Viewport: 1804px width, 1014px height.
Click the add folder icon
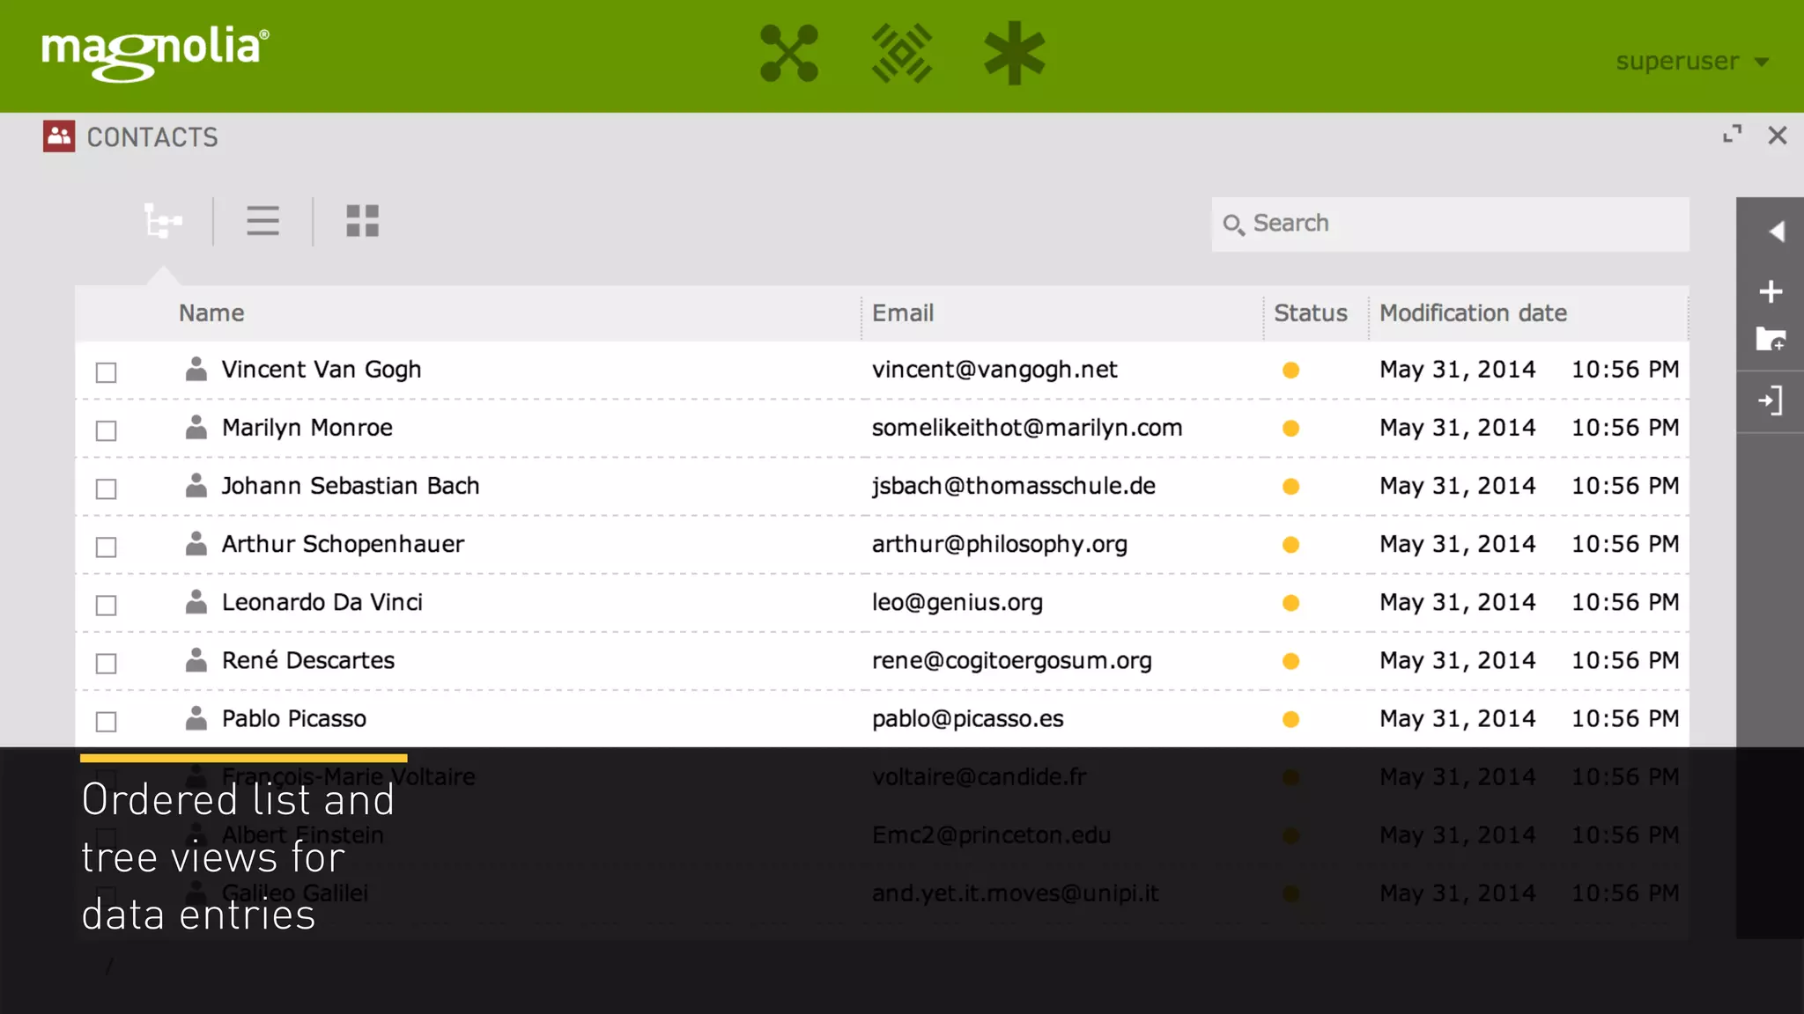pyautogui.click(x=1771, y=340)
